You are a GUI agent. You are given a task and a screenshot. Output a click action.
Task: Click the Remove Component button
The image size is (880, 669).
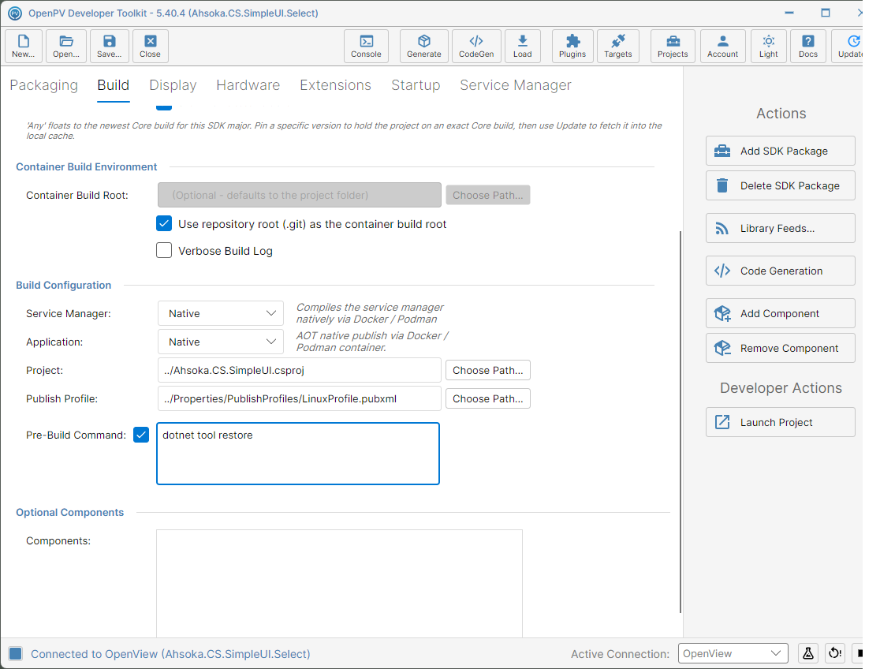[x=780, y=348]
